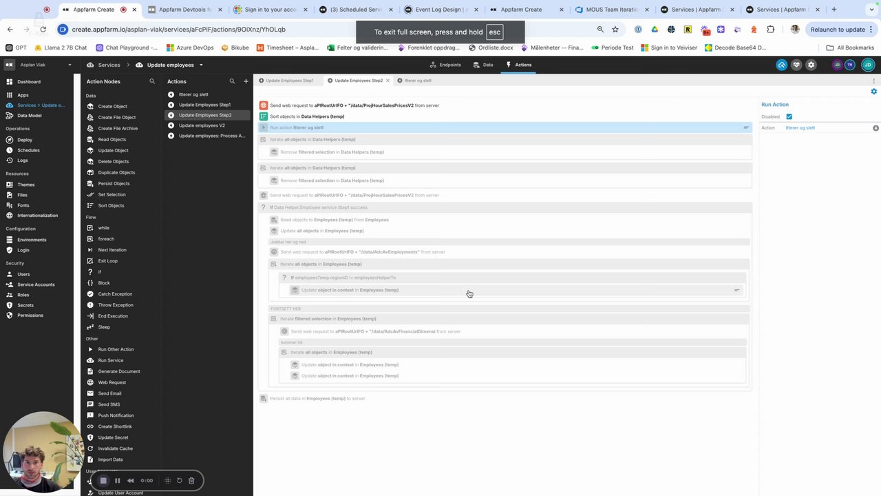Viewport: 881px width, 496px height.
Task: Open the Create Object action node
Action: point(112,106)
